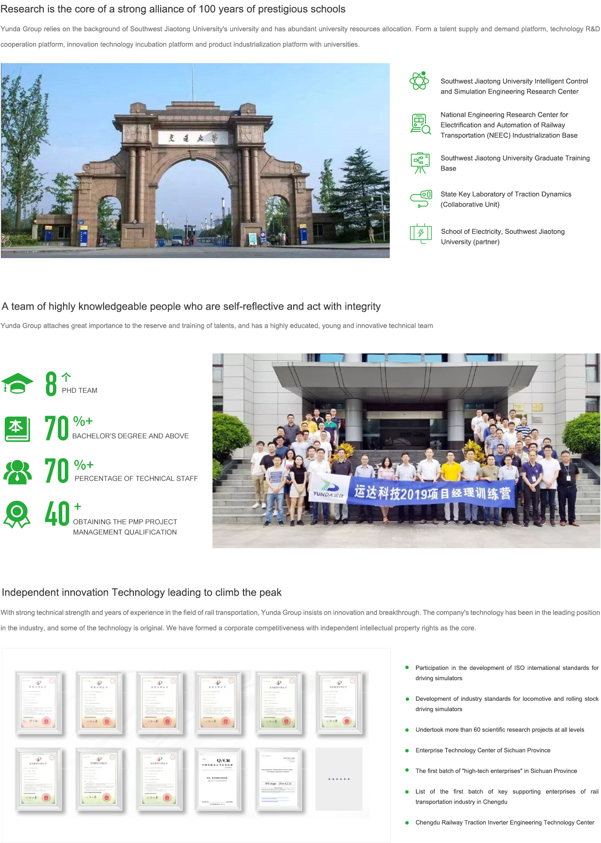Open the Jiaotong University gate photo
Screen dimensions: 601x843
point(195,161)
